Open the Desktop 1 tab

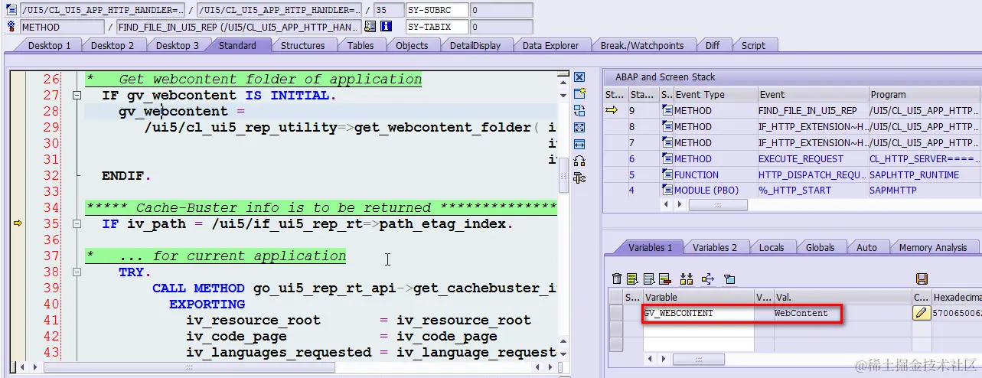[49, 45]
